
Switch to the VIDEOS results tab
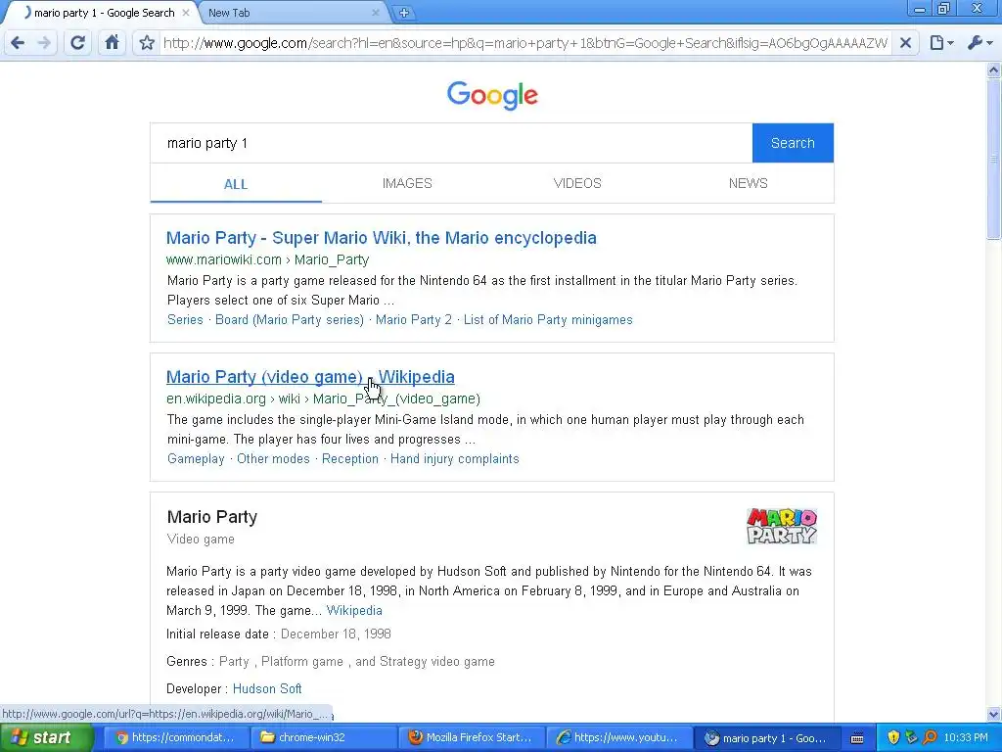pyautogui.click(x=577, y=183)
